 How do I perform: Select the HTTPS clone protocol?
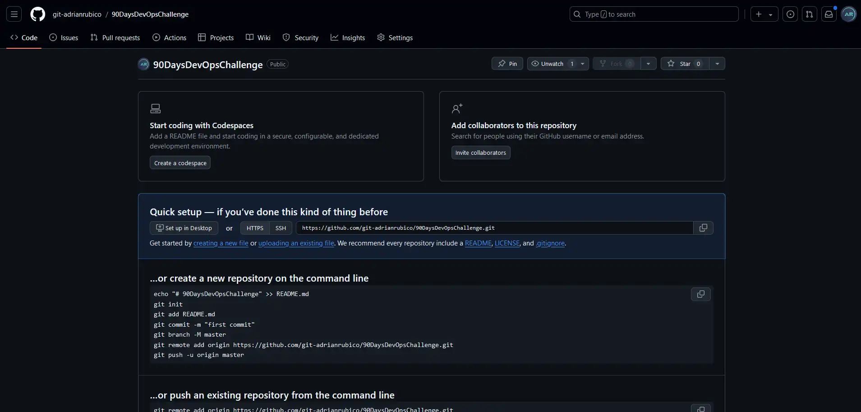[x=255, y=228]
